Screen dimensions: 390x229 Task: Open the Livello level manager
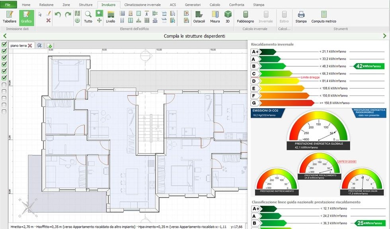click(111, 17)
